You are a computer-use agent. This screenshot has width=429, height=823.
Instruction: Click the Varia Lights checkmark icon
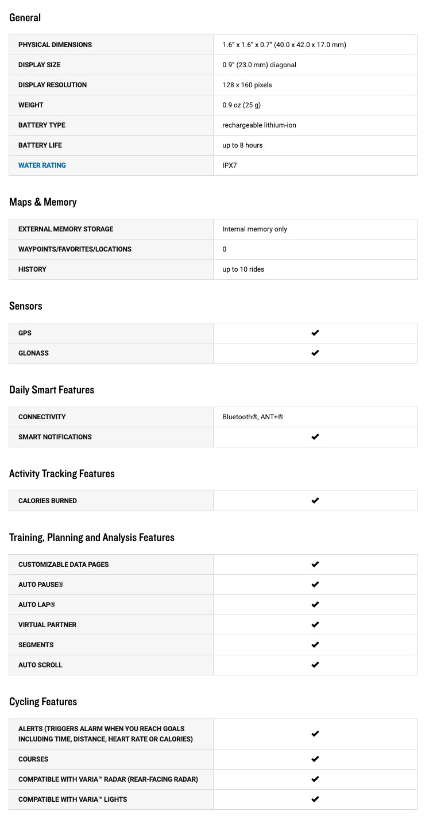pos(315,799)
